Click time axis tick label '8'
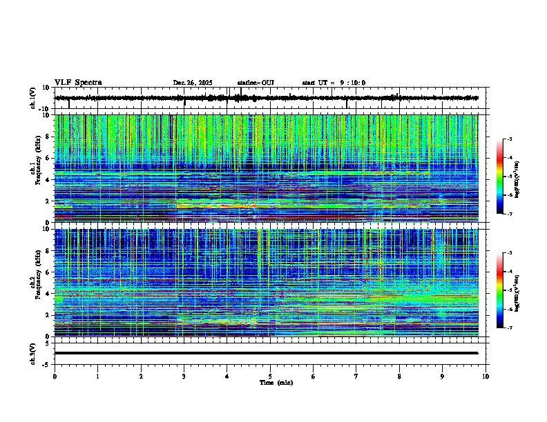Screen dimensions: 547x422 tap(399, 376)
